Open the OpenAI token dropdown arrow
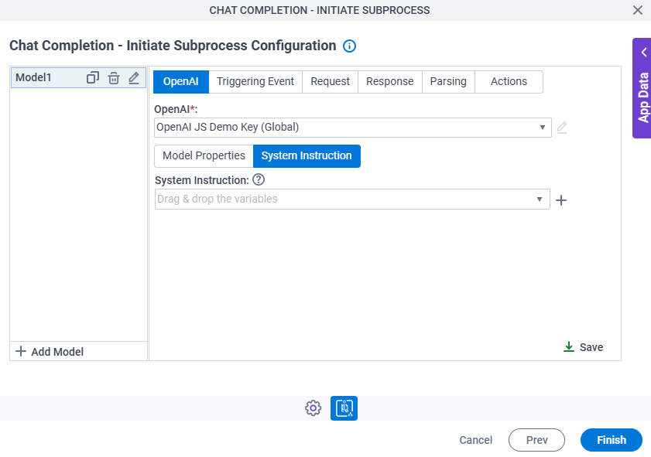Screen dimensions: 651x457 point(542,128)
